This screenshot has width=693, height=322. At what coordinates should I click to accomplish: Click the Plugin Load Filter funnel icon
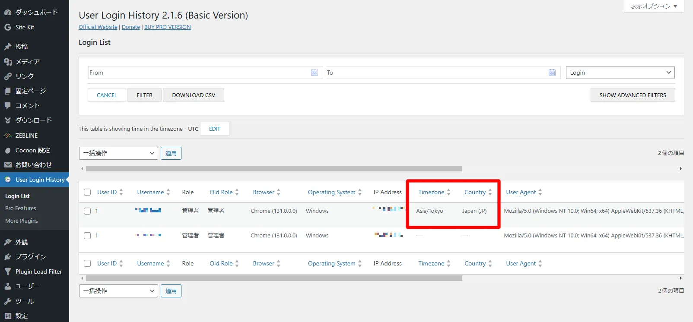coord(8,271)
